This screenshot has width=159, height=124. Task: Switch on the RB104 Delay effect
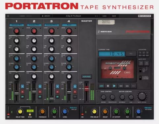(x=8, y=111)
